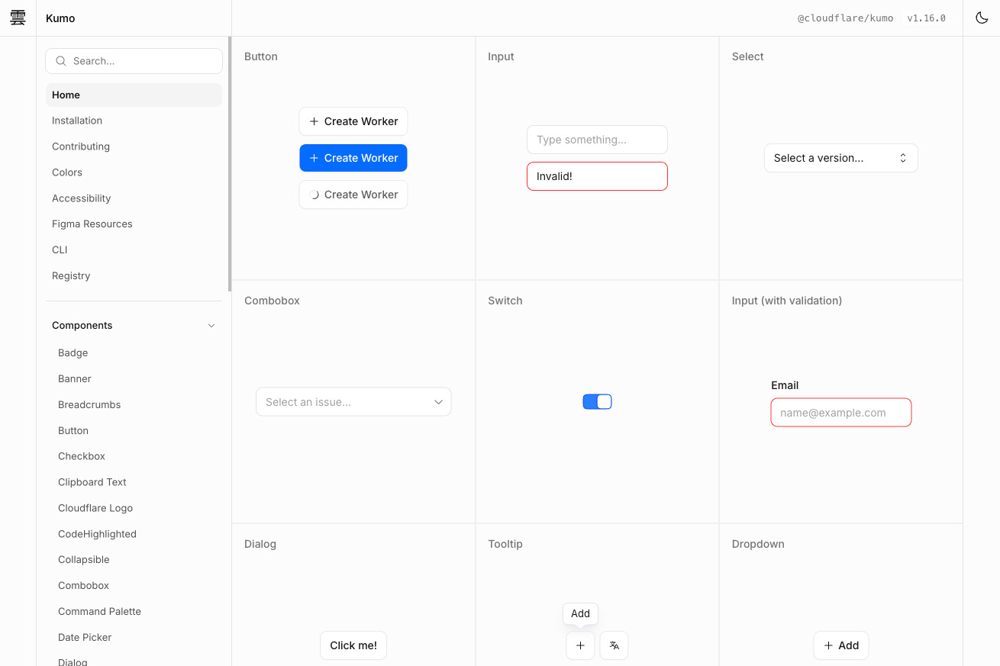Go to Figma Resources in sidebar

coord(92,224)
